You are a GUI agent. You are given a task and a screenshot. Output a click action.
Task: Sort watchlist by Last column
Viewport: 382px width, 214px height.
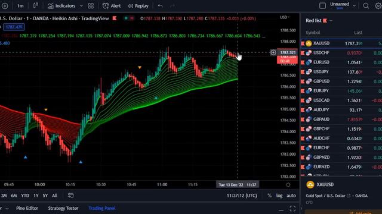[358, 33]
